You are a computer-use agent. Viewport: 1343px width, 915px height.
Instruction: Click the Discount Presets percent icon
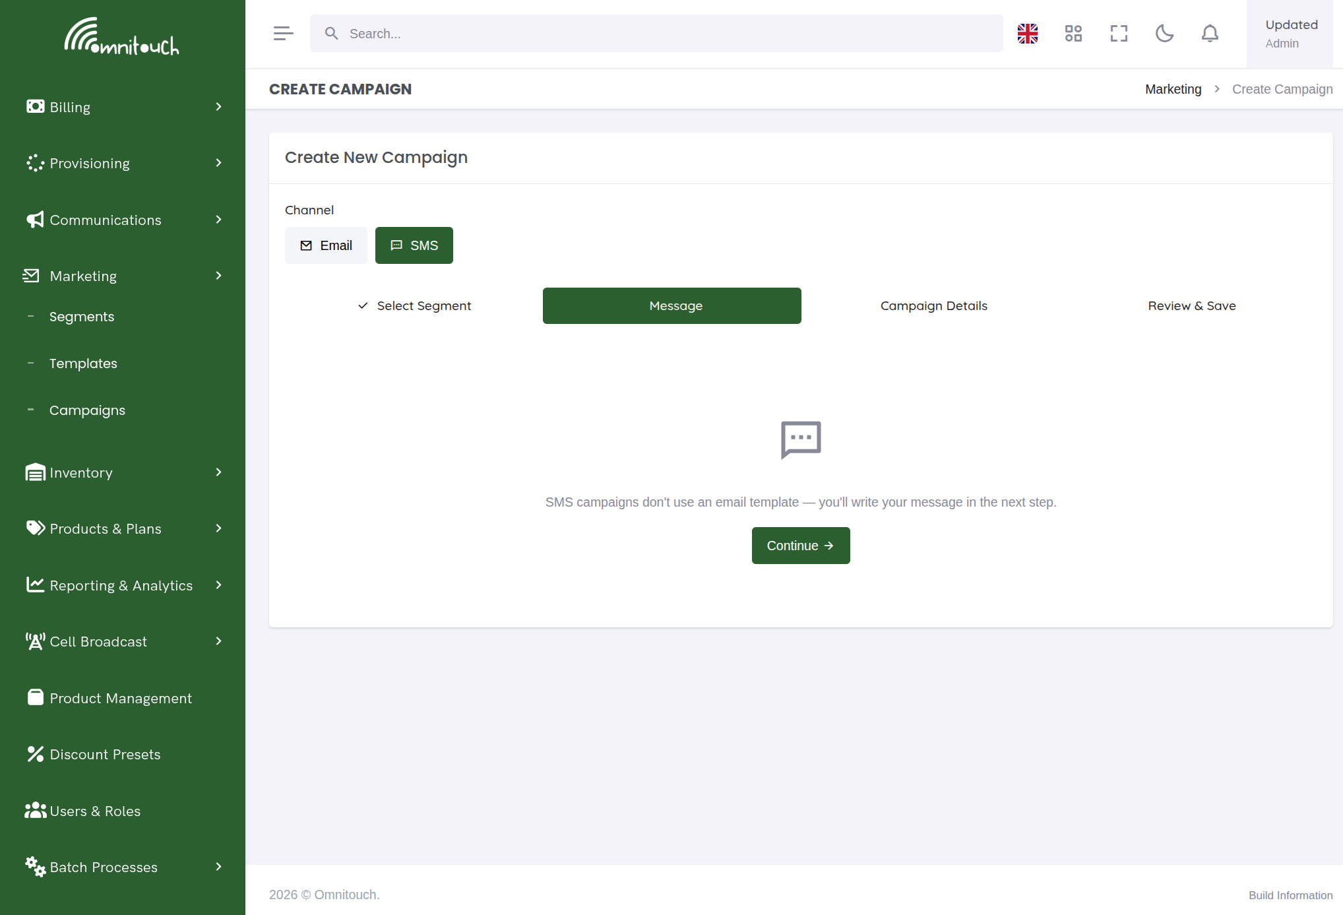click(x=35, y=754)
